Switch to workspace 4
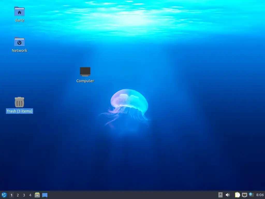Screen dimensions: 265x199 (x=30, y=195)
